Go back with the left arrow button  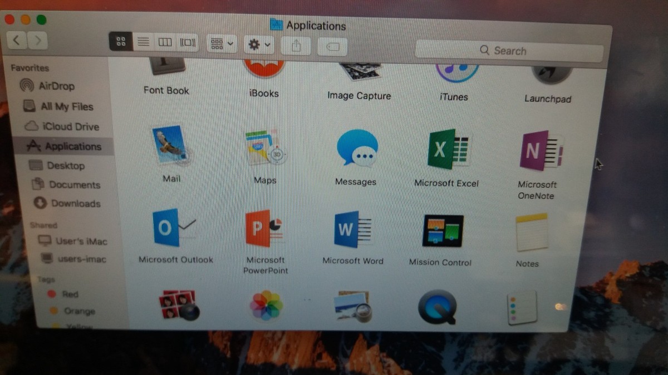tap(17, 39)
